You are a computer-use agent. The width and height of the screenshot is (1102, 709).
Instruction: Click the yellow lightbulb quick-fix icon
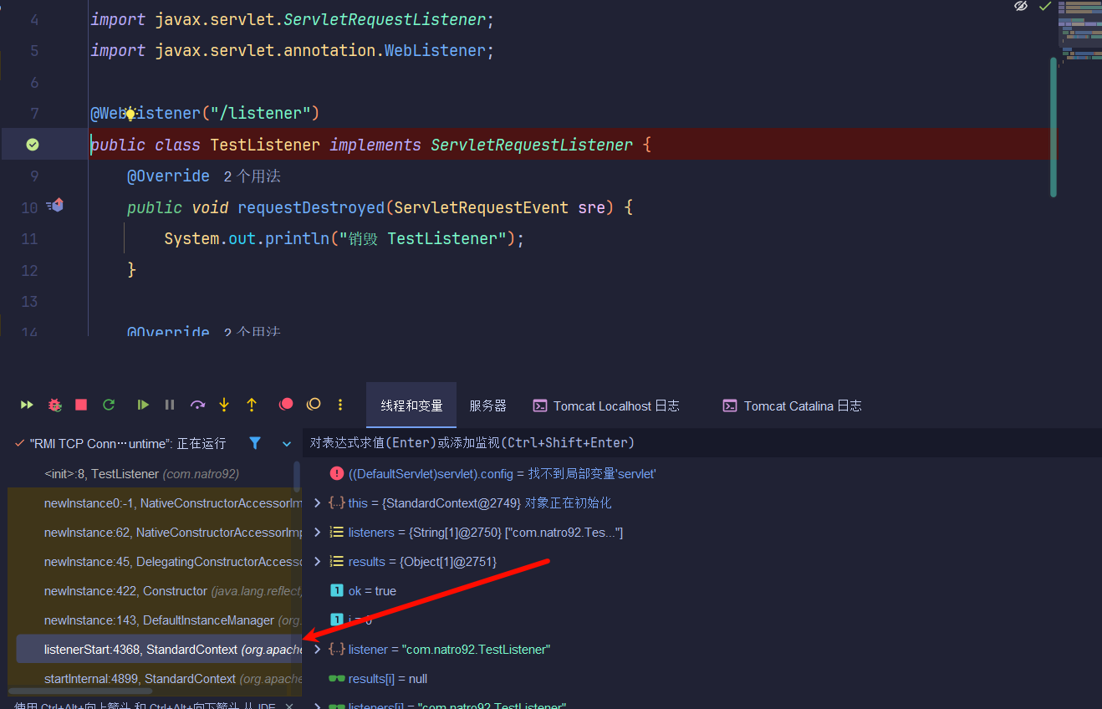[130, 113]
